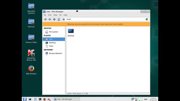The height and width of the screenshot is (101, 180).
Task: Launch terminal from the taskbar
Action: (x=40, y=99)
